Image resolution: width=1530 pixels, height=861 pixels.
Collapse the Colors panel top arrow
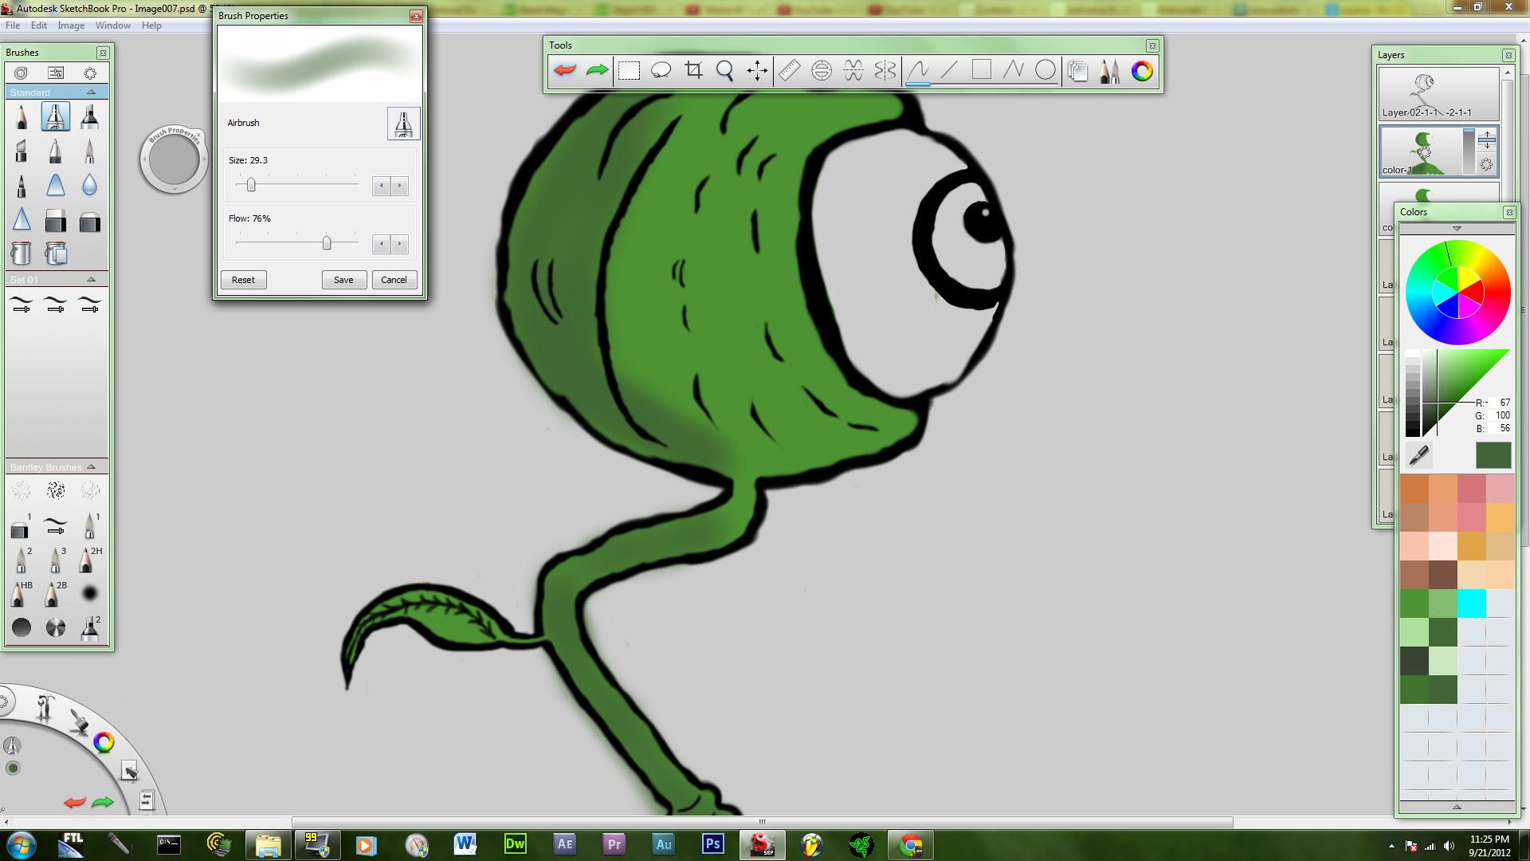(x=1457, y=229)
